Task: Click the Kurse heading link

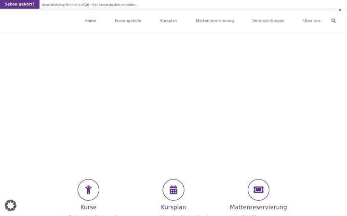Action: [88, 207]
